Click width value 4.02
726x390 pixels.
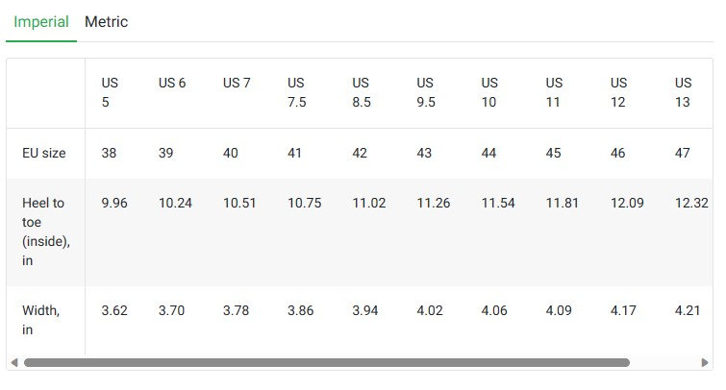429,310
